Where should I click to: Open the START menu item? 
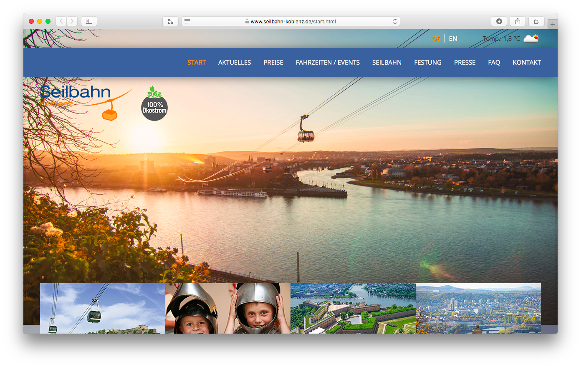197,63
